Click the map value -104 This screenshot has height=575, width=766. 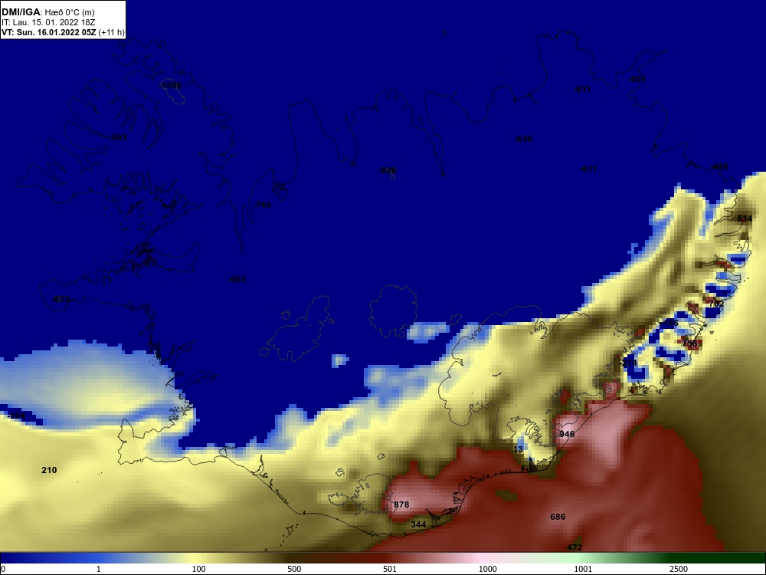(16, 415)
